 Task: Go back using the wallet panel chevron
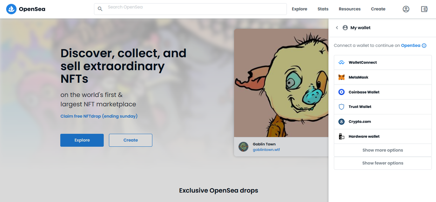tap(337, 28)
